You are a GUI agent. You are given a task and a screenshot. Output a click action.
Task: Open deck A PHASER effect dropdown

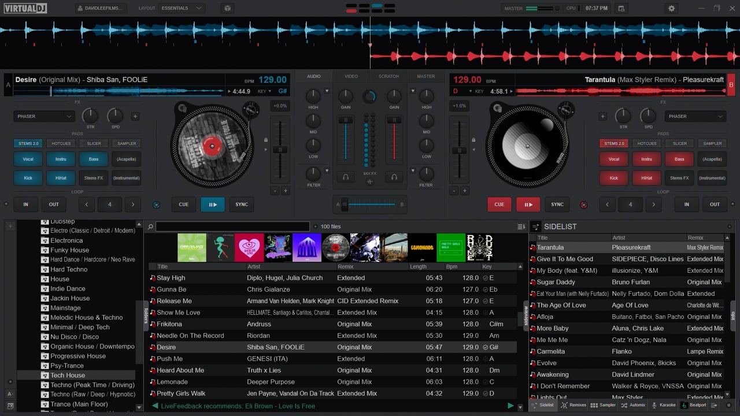click(x=44, y=116)
